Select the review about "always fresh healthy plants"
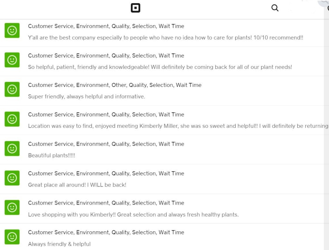329x250 pixels. (x=133, y=215)
